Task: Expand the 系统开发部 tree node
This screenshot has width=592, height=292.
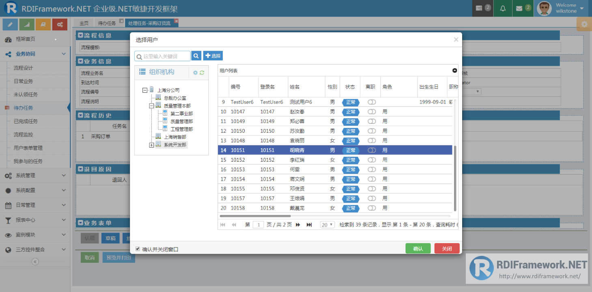Action: (151, 145)
